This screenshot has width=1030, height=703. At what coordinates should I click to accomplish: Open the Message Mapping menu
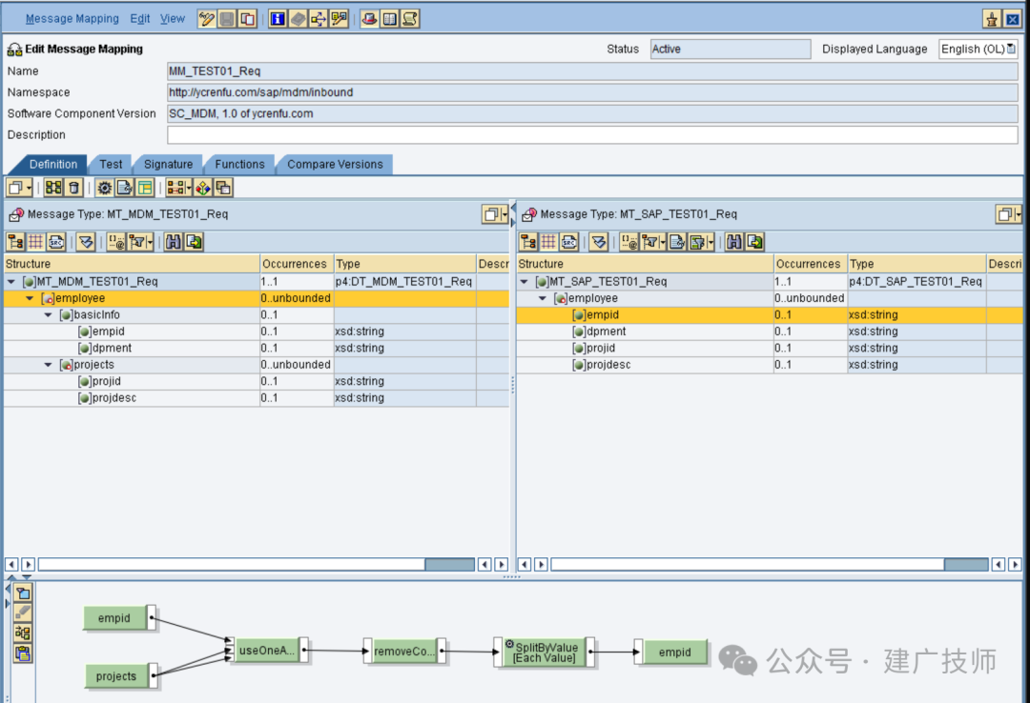(72, 18)
